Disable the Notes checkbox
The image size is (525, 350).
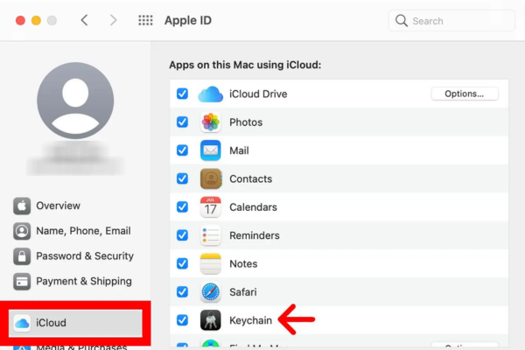tap(182, 263)
